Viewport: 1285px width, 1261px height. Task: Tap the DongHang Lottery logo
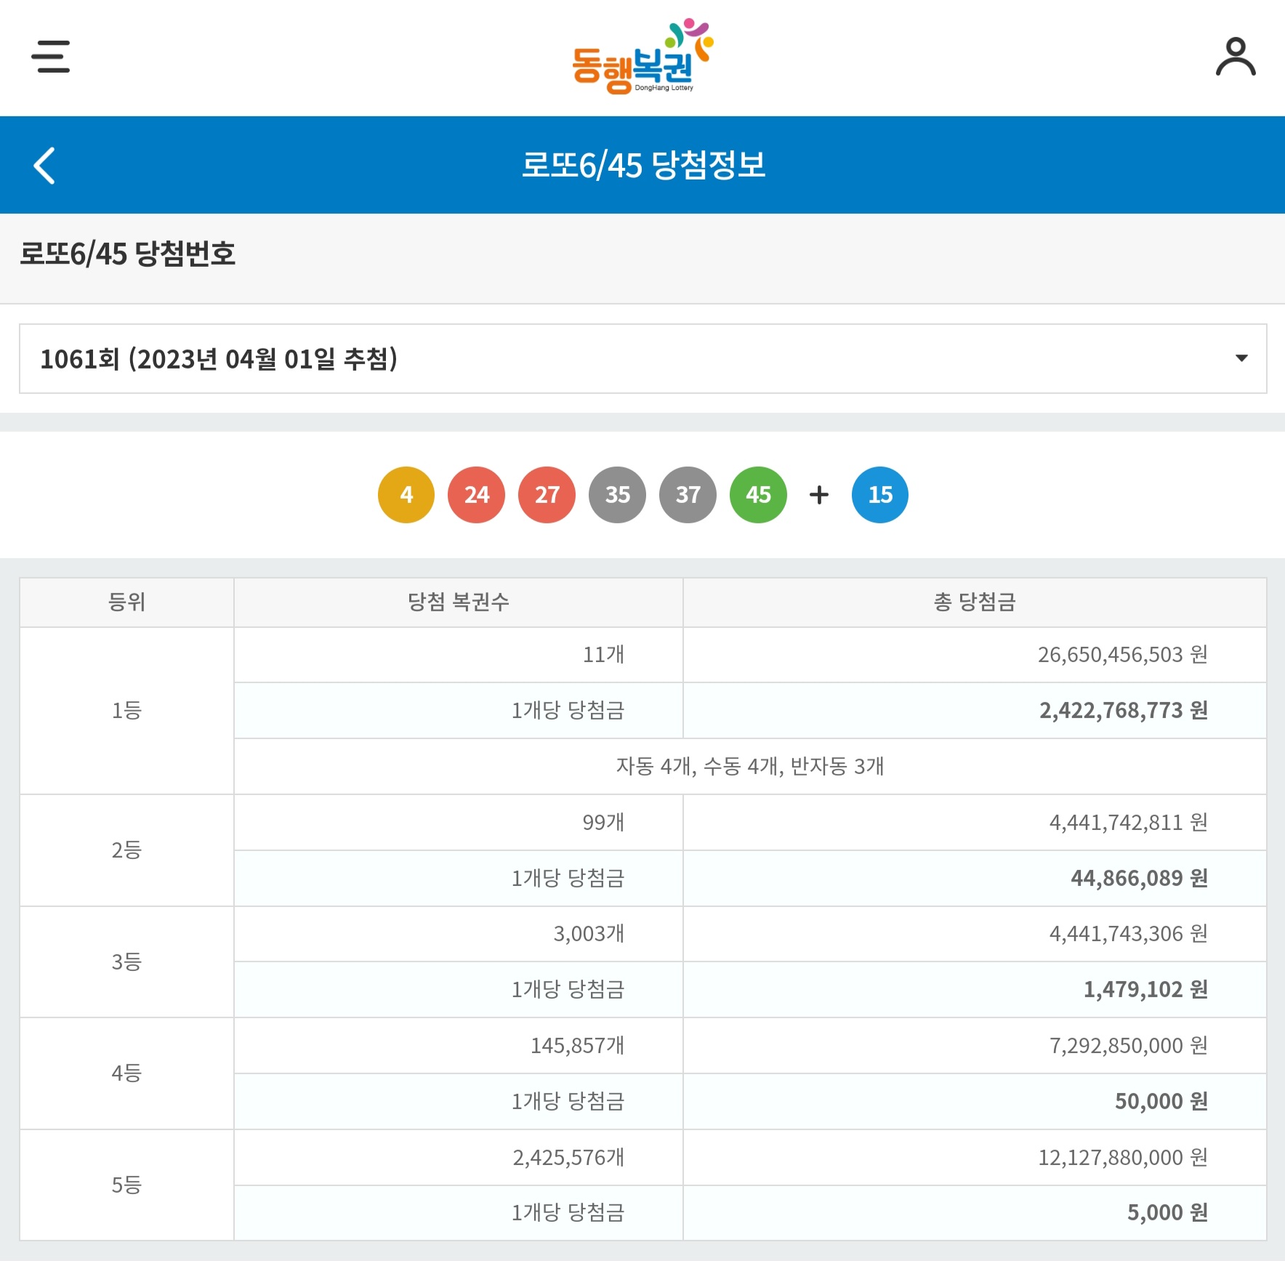click(642, 57)
